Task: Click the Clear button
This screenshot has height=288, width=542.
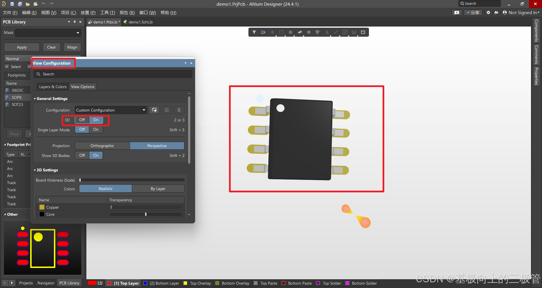Action: (51, 47)
